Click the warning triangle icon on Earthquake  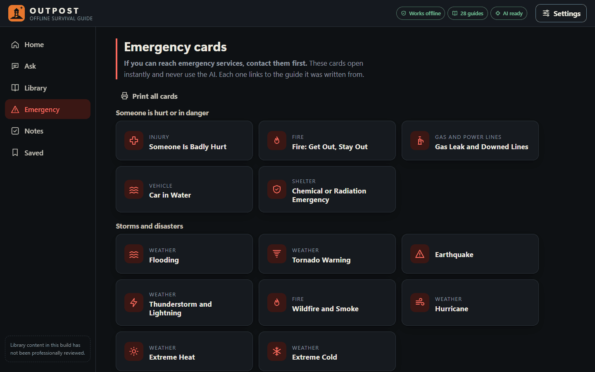pyautogui.click(x=420, y=254)
